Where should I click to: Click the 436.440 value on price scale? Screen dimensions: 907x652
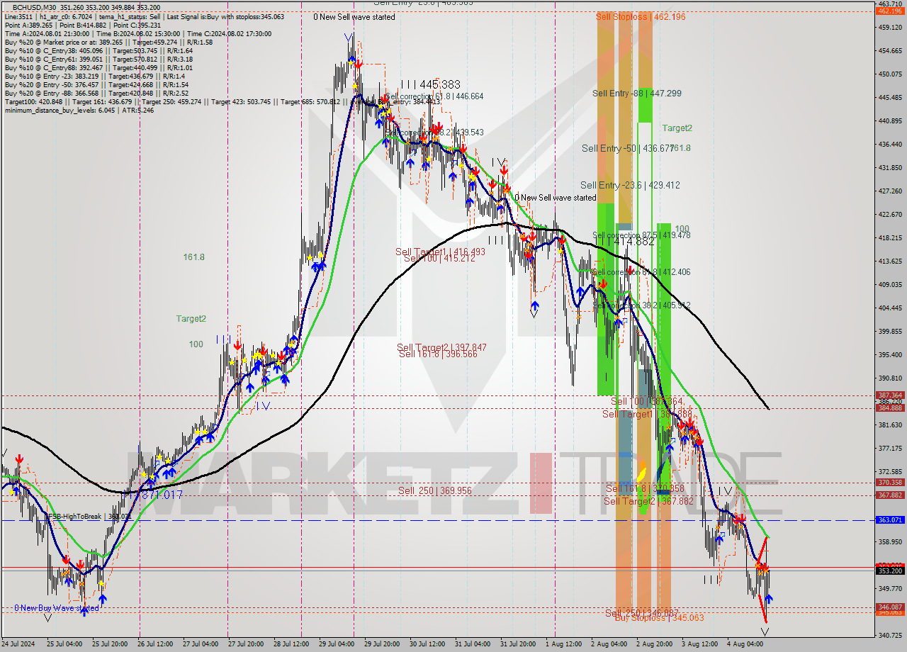889,145
